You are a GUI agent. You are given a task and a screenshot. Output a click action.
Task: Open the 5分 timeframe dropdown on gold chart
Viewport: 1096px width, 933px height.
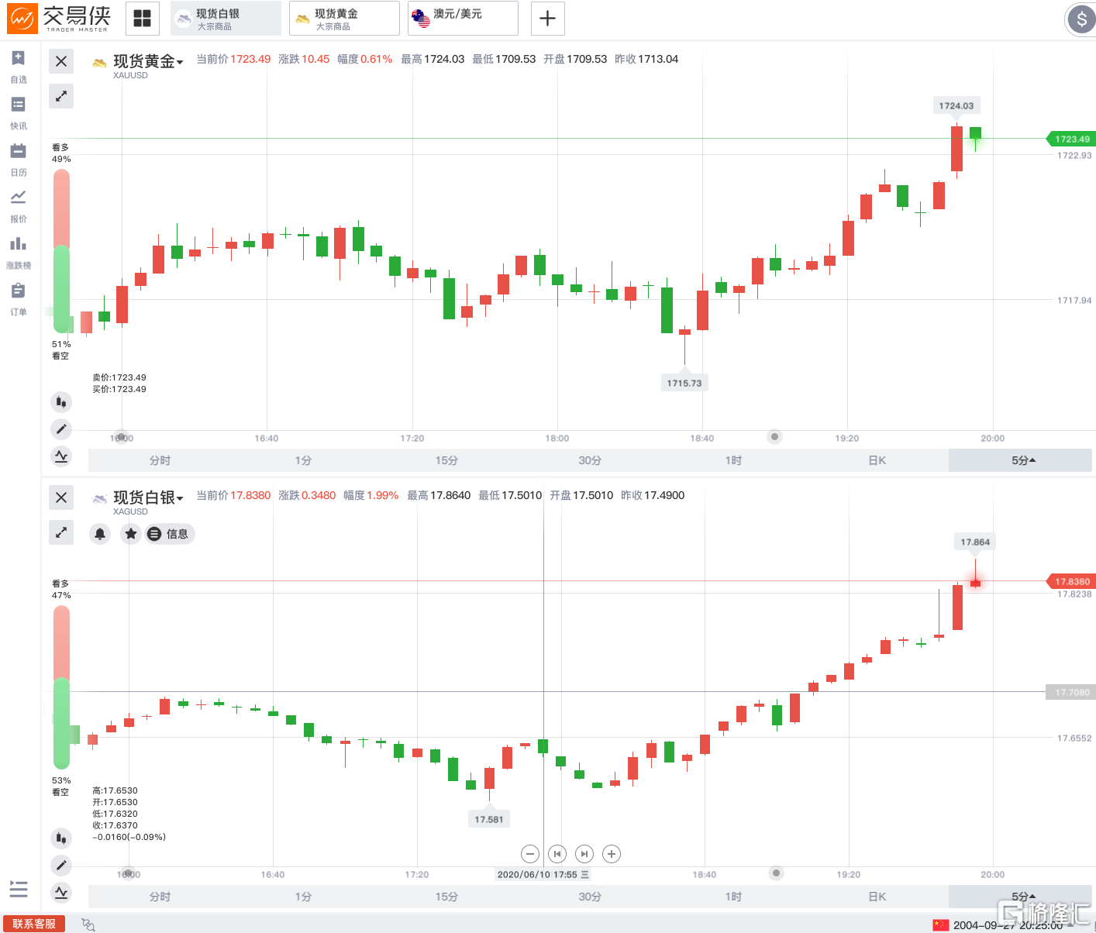point(1020,460)
